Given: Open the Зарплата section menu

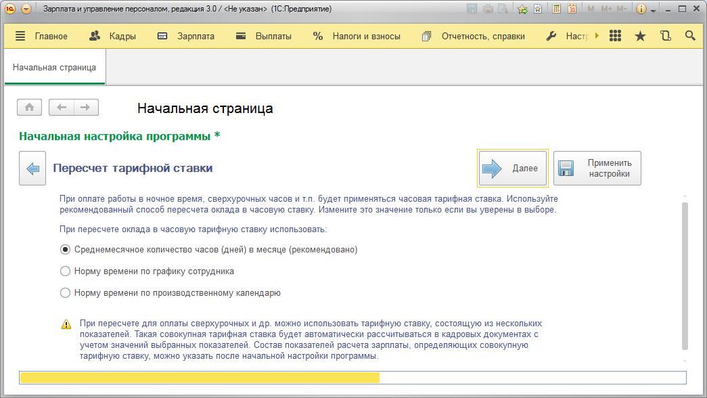Looking at the screenshot, I should pyautogui.click(x=185, y=37).
